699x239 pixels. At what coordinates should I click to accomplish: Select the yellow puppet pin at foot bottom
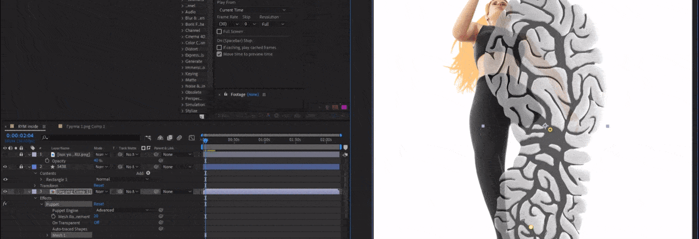click(x=531, y=227)
